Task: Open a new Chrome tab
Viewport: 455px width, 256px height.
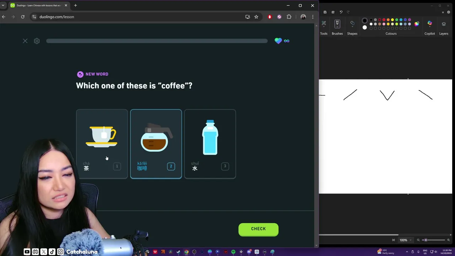Action: pyautogui.click(x=75, y=5)
